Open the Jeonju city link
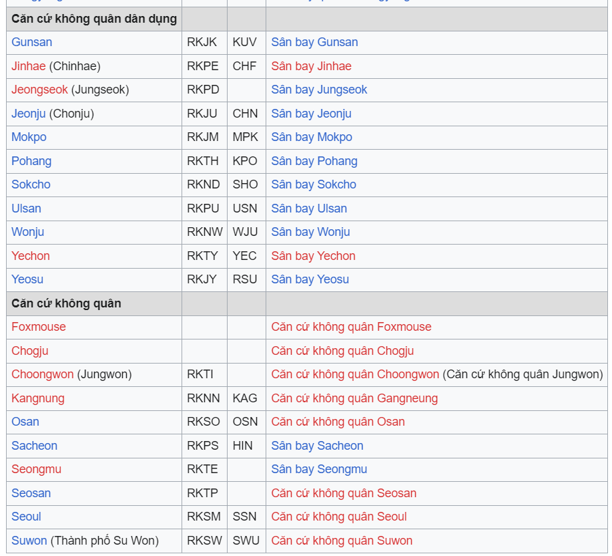Viewport: 612px width, 556px height. 29,114
